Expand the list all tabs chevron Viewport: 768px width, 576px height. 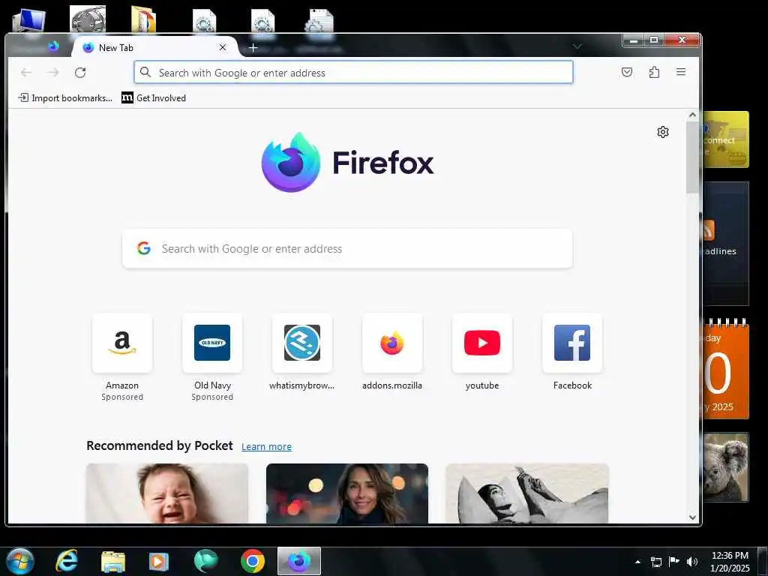577,46
